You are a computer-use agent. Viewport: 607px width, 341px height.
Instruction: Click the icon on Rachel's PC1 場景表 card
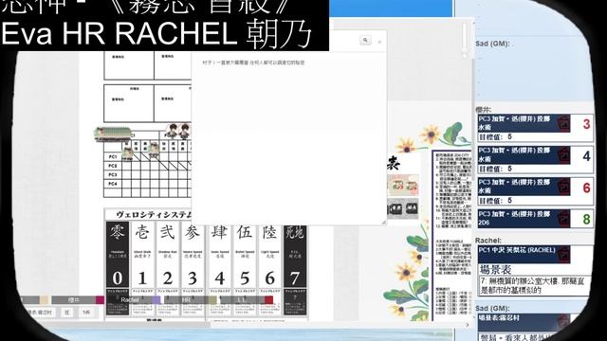(563, 255)
